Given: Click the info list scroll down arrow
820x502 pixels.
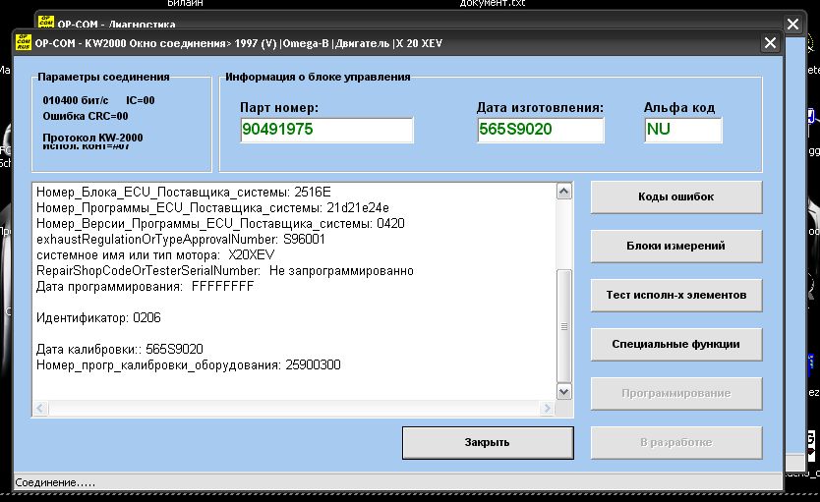Looking at the screenshot, I should coord(563,392).
